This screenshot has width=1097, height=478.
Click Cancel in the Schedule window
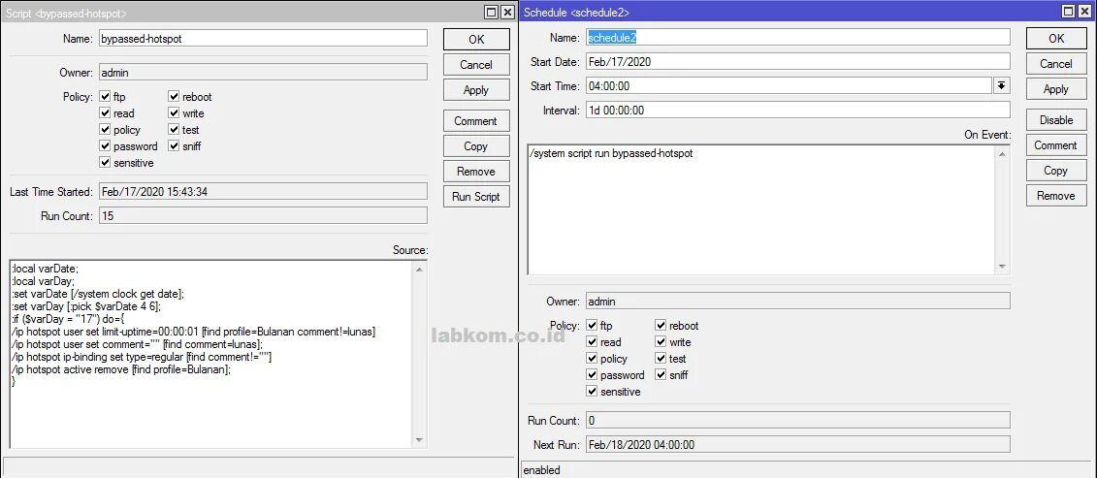pos(1056,64)
